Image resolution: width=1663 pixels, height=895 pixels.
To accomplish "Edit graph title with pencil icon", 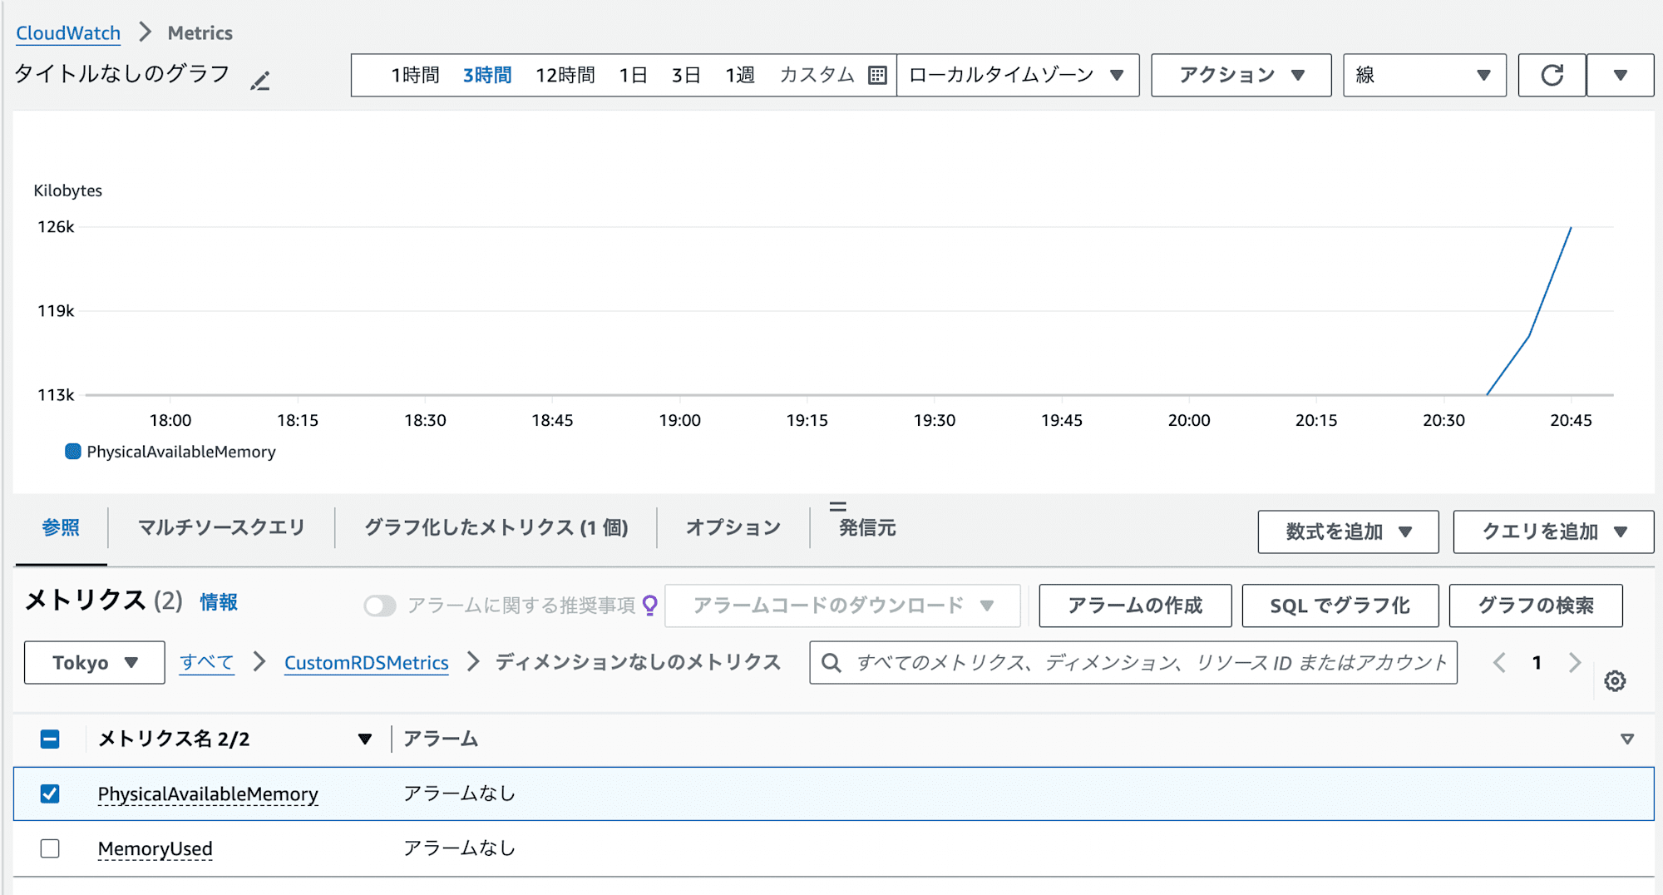I will tap(260, 81).
